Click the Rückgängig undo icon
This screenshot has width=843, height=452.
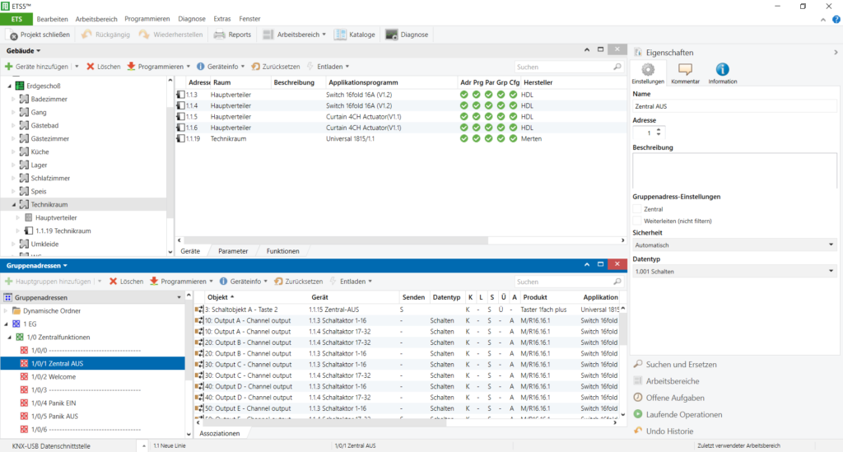[86, 35]
